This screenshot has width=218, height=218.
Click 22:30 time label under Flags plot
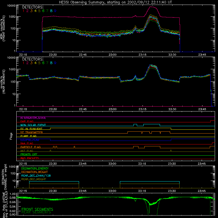tap(53, 164)
